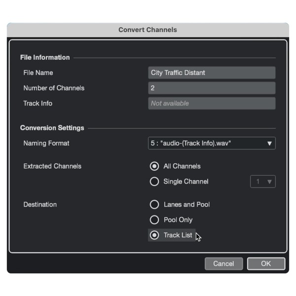Image resolution: width=296 pixels, height=296 pixels.
Task: Open the single channel number dropdown
Action: point(263,182)
